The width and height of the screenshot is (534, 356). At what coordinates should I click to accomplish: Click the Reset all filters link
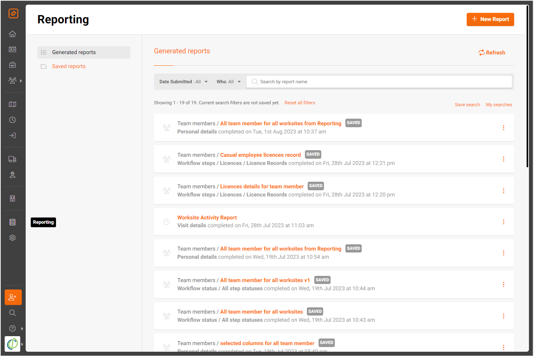click(x=300, y=103)
